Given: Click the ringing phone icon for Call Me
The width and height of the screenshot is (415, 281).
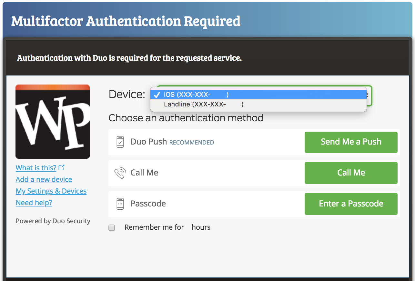Looking at the screenshot, I should coord(120,173).
